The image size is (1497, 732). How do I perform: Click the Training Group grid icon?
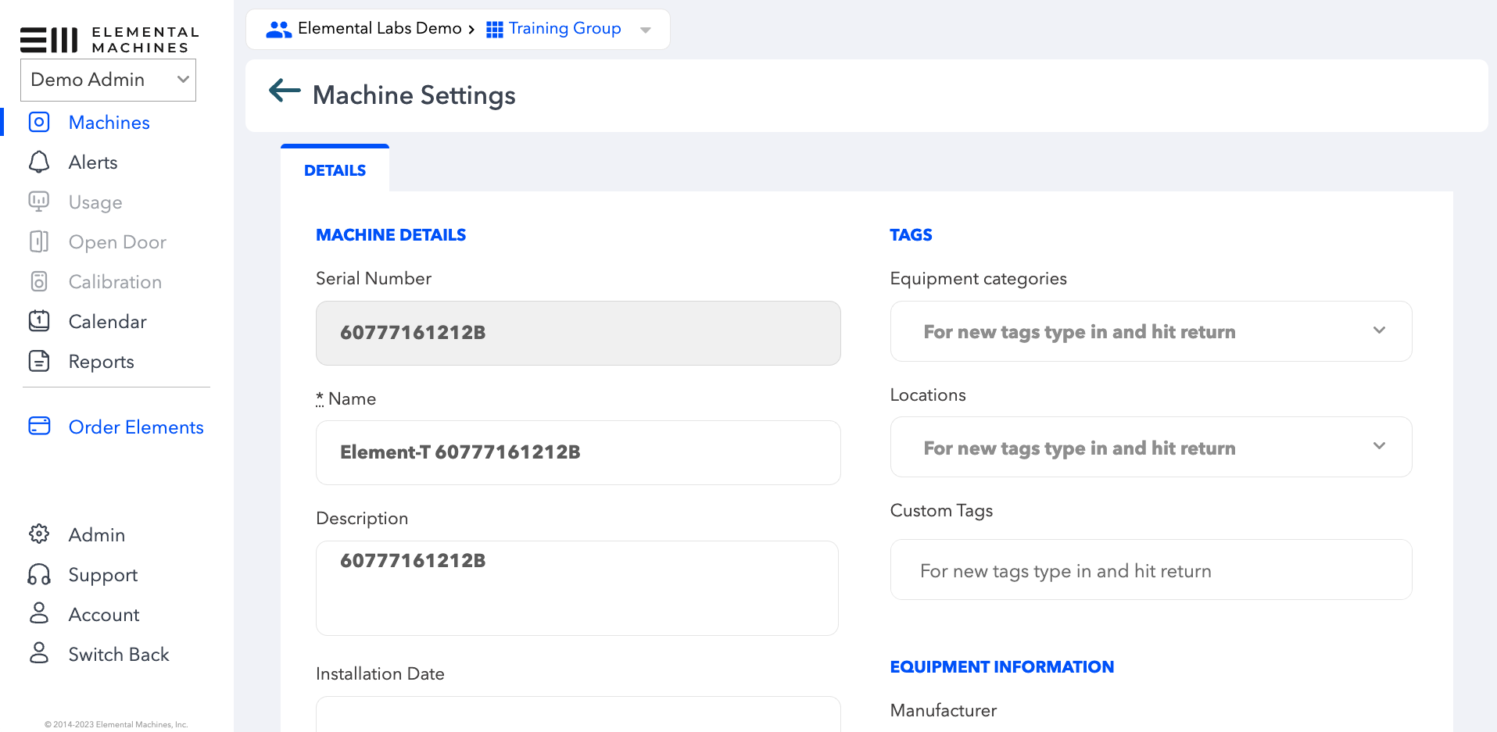495,30
